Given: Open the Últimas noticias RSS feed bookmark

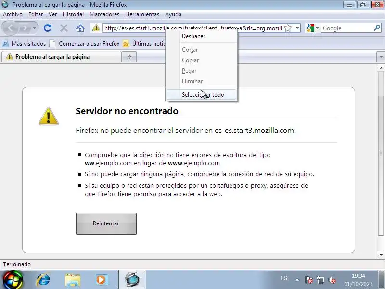Looking at the screenshot, I should (x=144, y=44).
